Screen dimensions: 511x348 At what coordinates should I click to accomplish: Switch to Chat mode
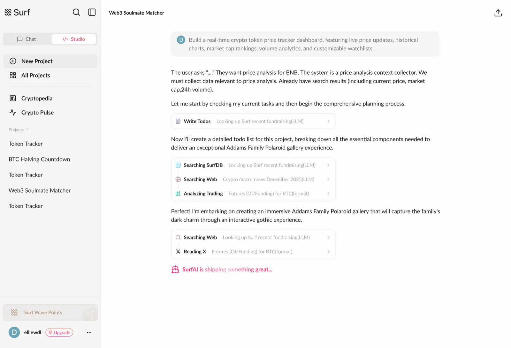(27, 39)
